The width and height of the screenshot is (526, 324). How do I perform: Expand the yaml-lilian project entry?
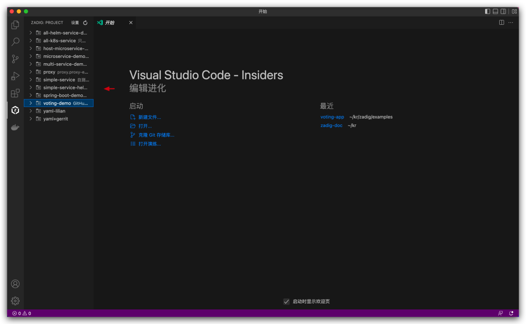[x=30, y=110]
